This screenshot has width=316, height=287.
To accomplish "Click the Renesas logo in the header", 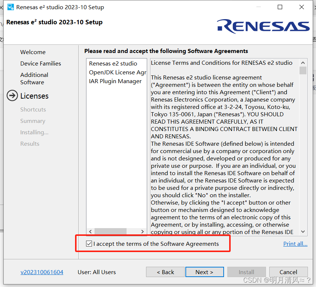I will click(x=263, y=26).
